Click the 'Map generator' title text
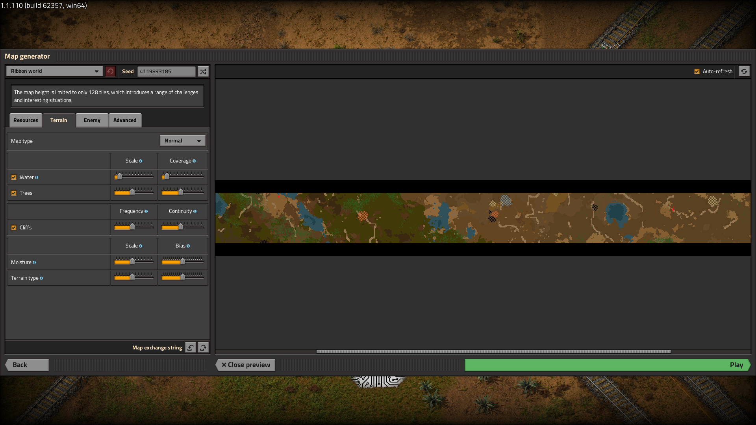 (27, 56)
